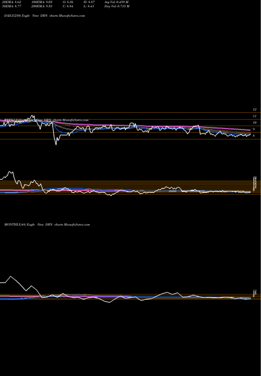Viewport: 261px width, 376px height.
Task: Click the Close price C: 8.84
Action: click(x=68, y=6)
